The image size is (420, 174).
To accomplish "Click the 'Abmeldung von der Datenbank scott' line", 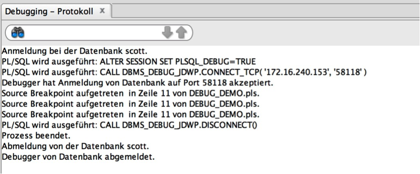I will click(75, 146).
